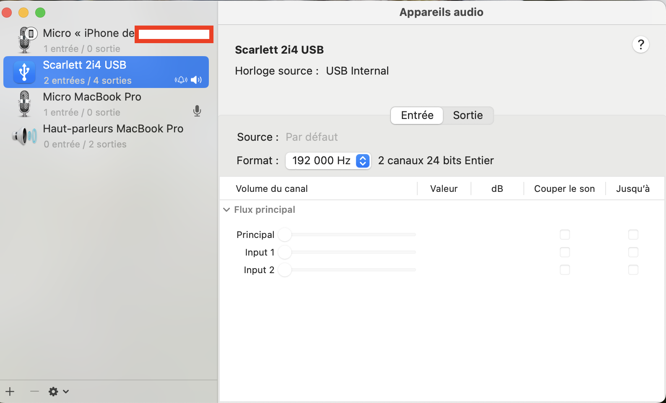Viewport: 666px width, 403px height.
Task: Toggle the Jusqu'à checkbox for Input 2
Action: 633,270
